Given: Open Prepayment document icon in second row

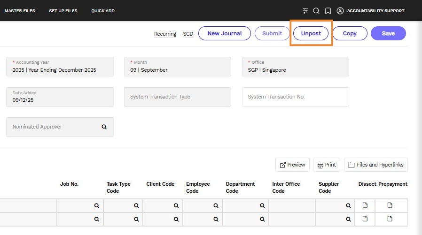Looking at the screenshot, I should click(x=390, y=219).
